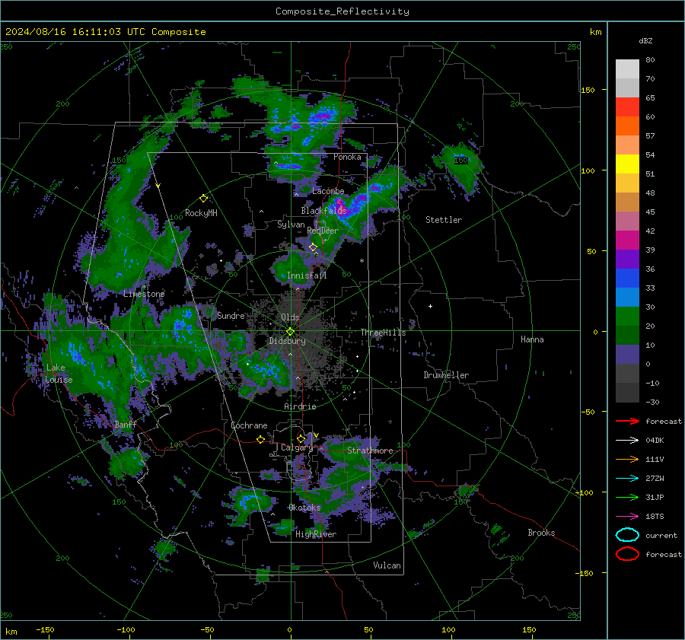Click the white 04DK arrow icon

(x=627, y=440)
